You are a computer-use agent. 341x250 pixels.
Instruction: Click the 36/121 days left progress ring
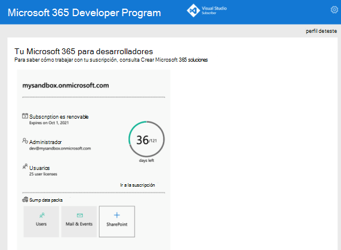coord(147,139)
